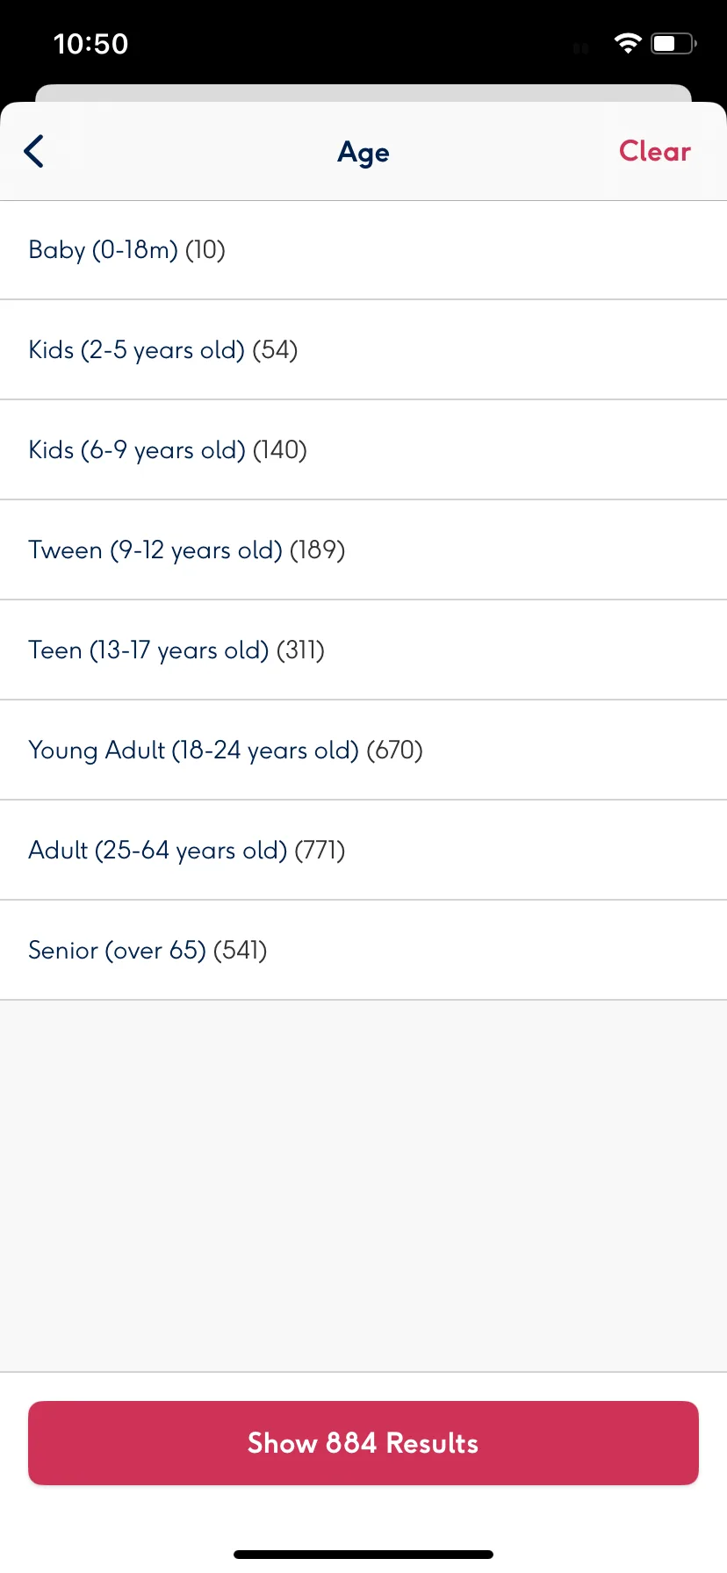Pick Tween (9-12 years old) option

363,550
